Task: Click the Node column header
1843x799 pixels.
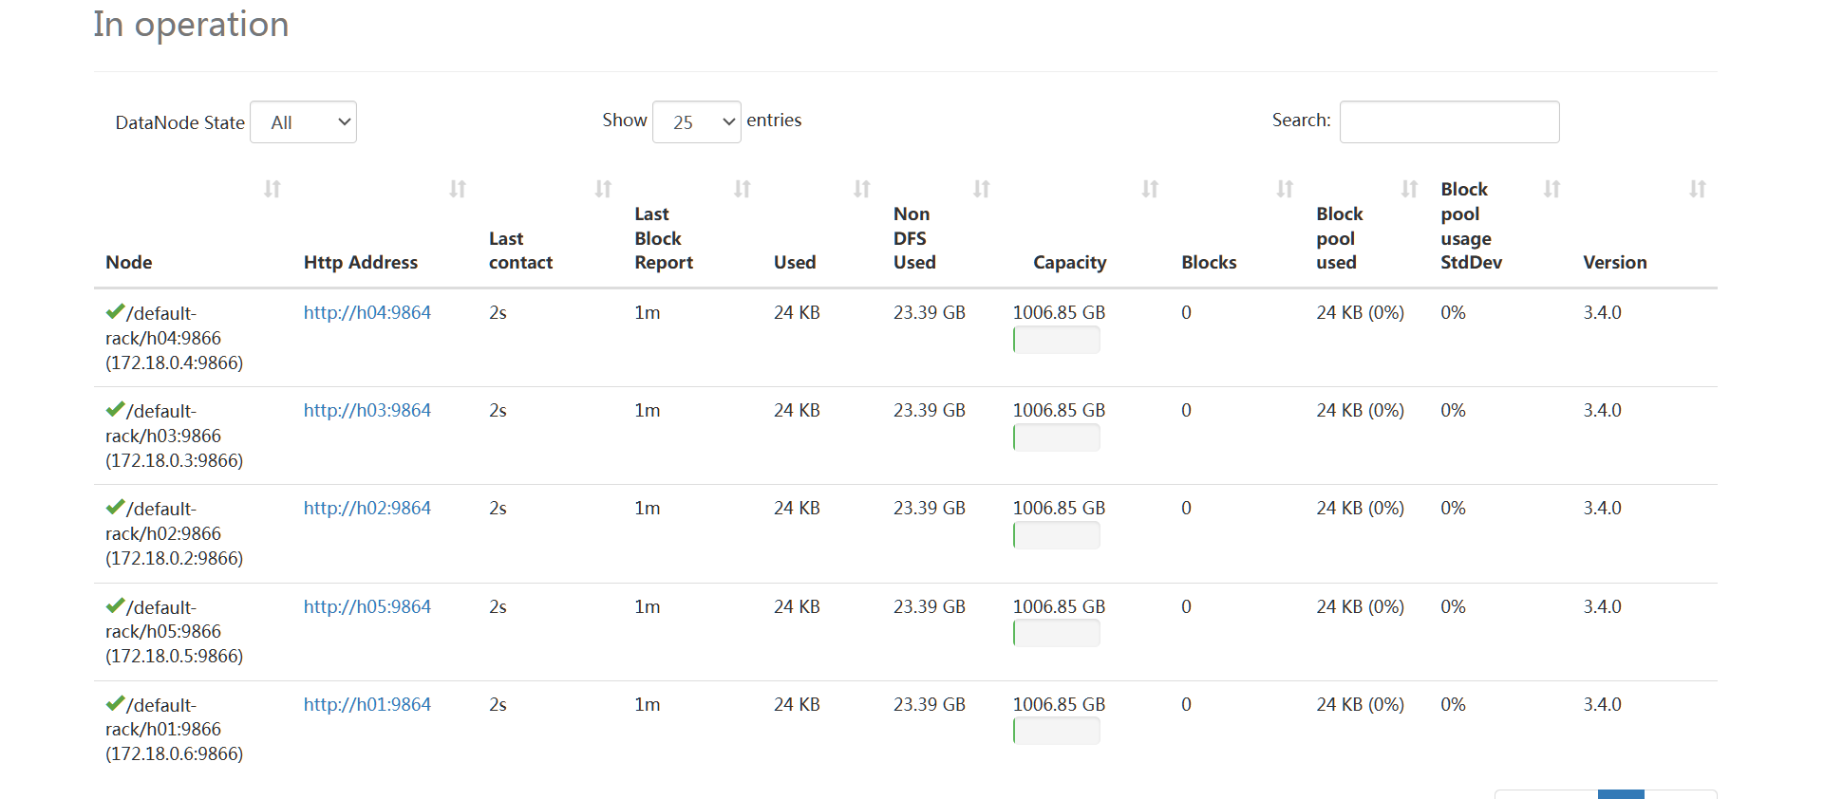Action: [x=129, y=262]
